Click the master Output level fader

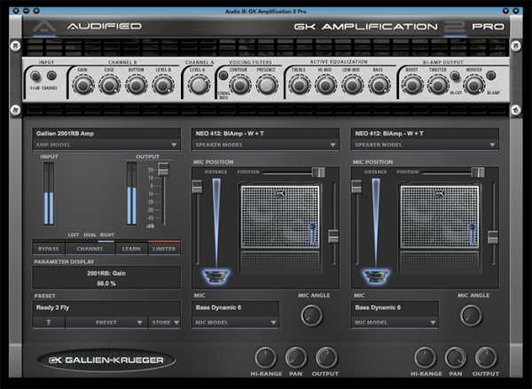click(x=163, y=169)
